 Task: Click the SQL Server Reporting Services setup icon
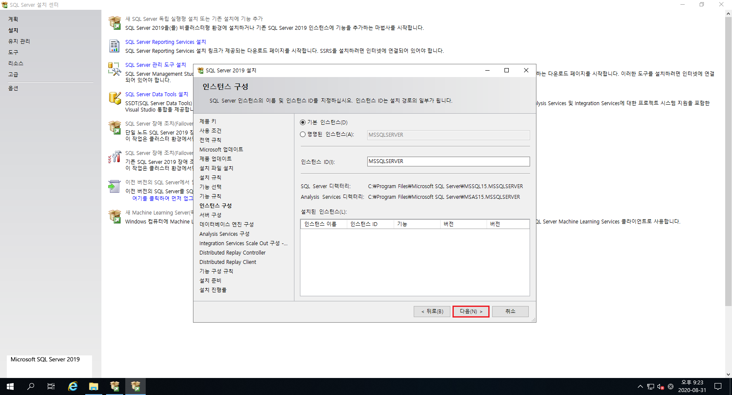click(x=115, y=46)
